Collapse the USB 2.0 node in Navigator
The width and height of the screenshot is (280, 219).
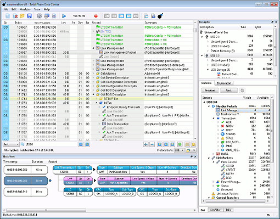point(202,37)
